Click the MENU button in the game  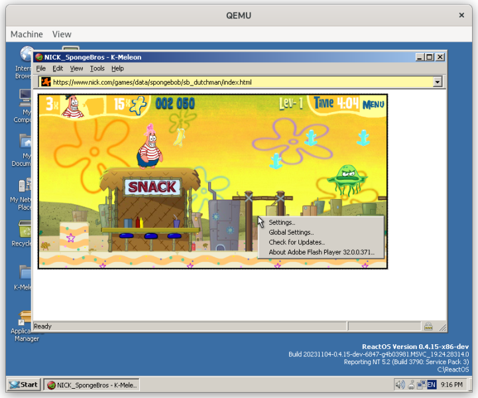click(373, 105)
